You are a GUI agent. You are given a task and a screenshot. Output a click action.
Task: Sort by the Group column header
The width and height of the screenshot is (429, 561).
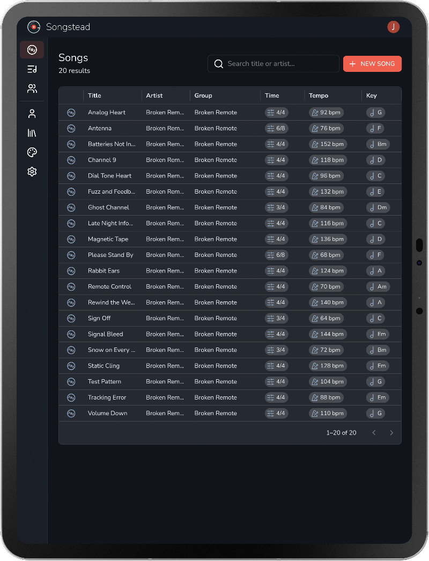click(x=203, y=95)
